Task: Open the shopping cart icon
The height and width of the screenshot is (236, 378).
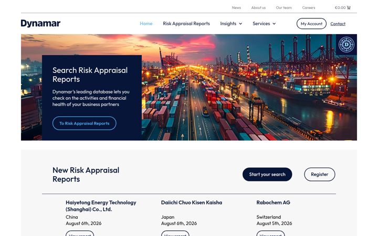Action: tap(349, 8)
